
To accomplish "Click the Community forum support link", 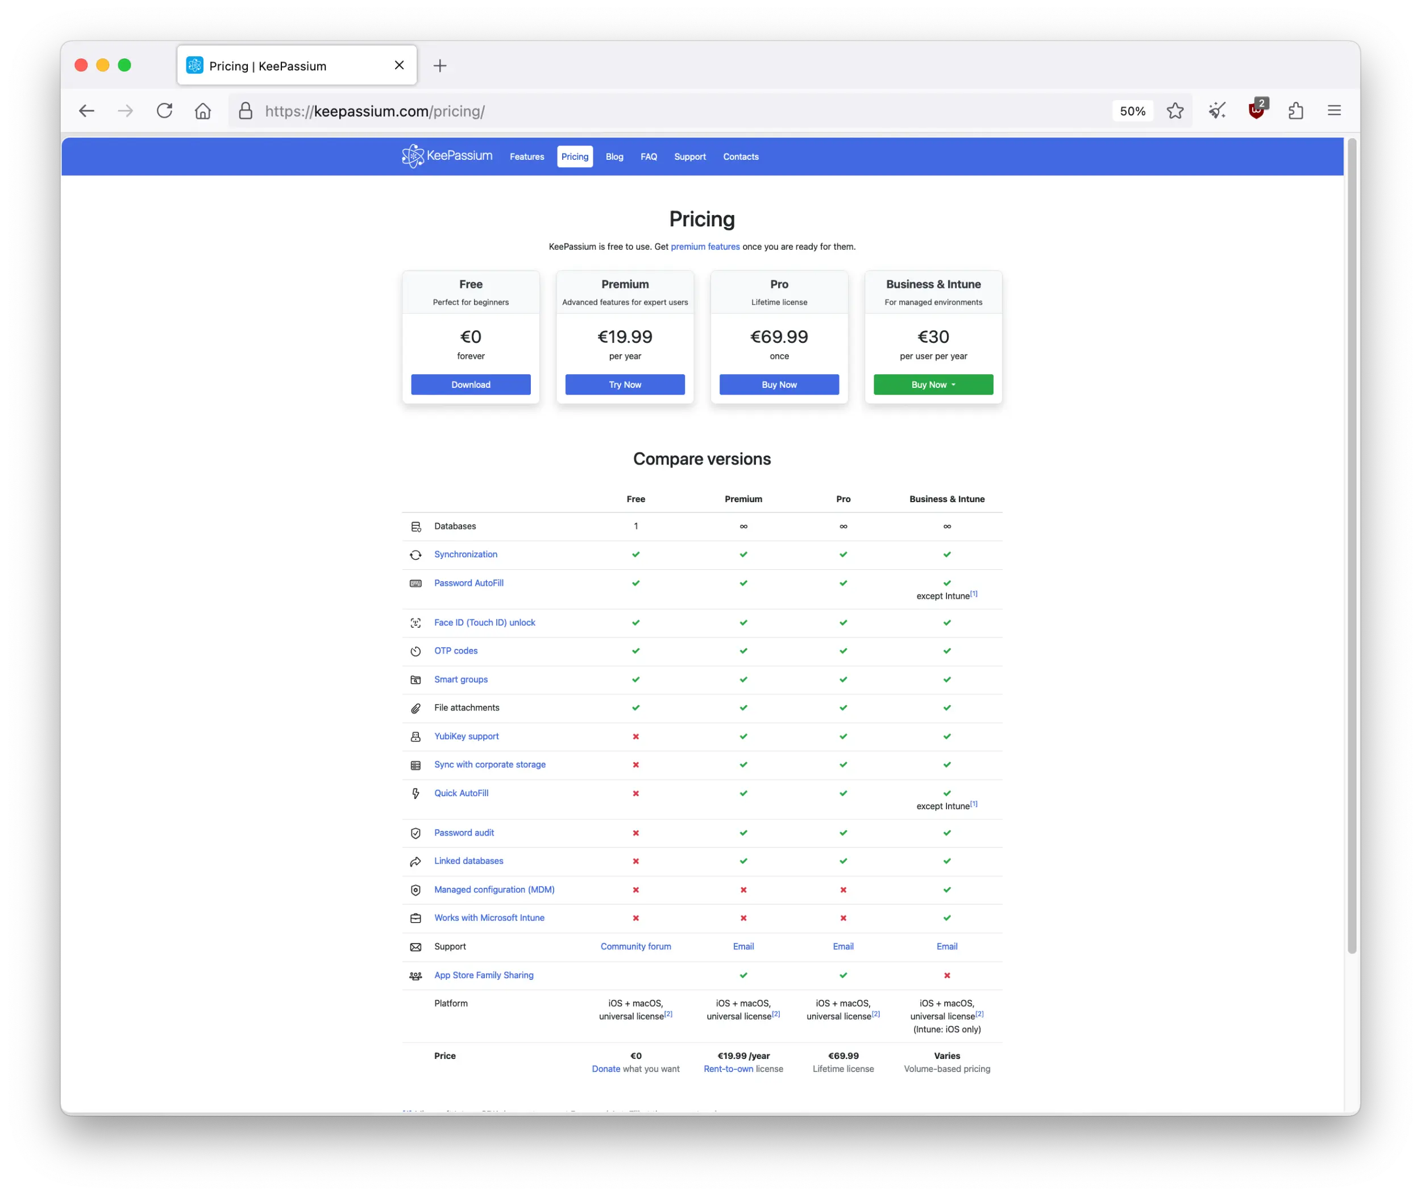I will (x=635, y=946).
